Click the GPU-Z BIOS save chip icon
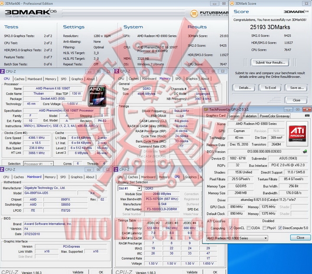This screenshot has height=274, width=312. (305, 152)
